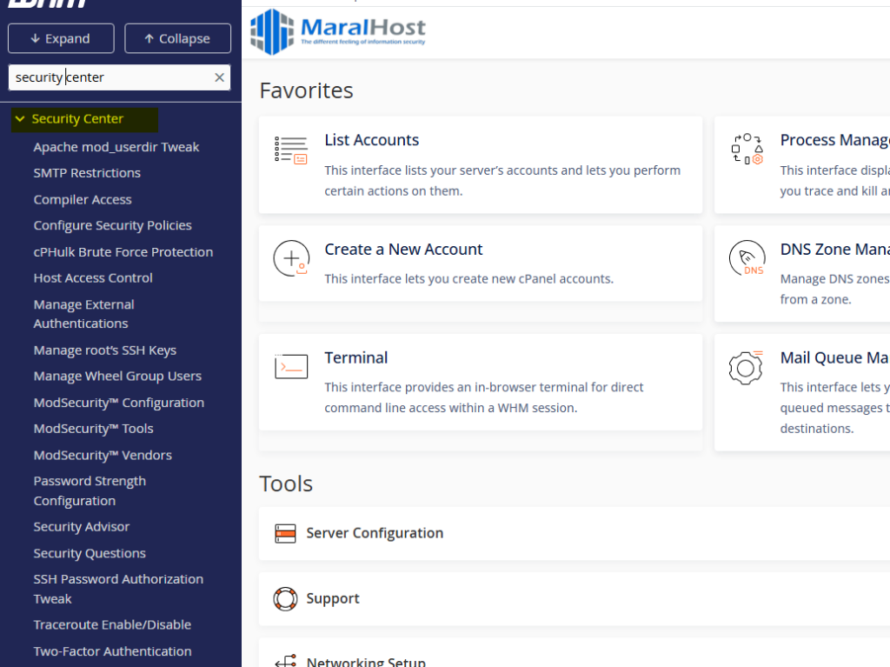Click the Support lifebuoy icon
This screenshot has height=667, width=890.
(x=285, y=598)
